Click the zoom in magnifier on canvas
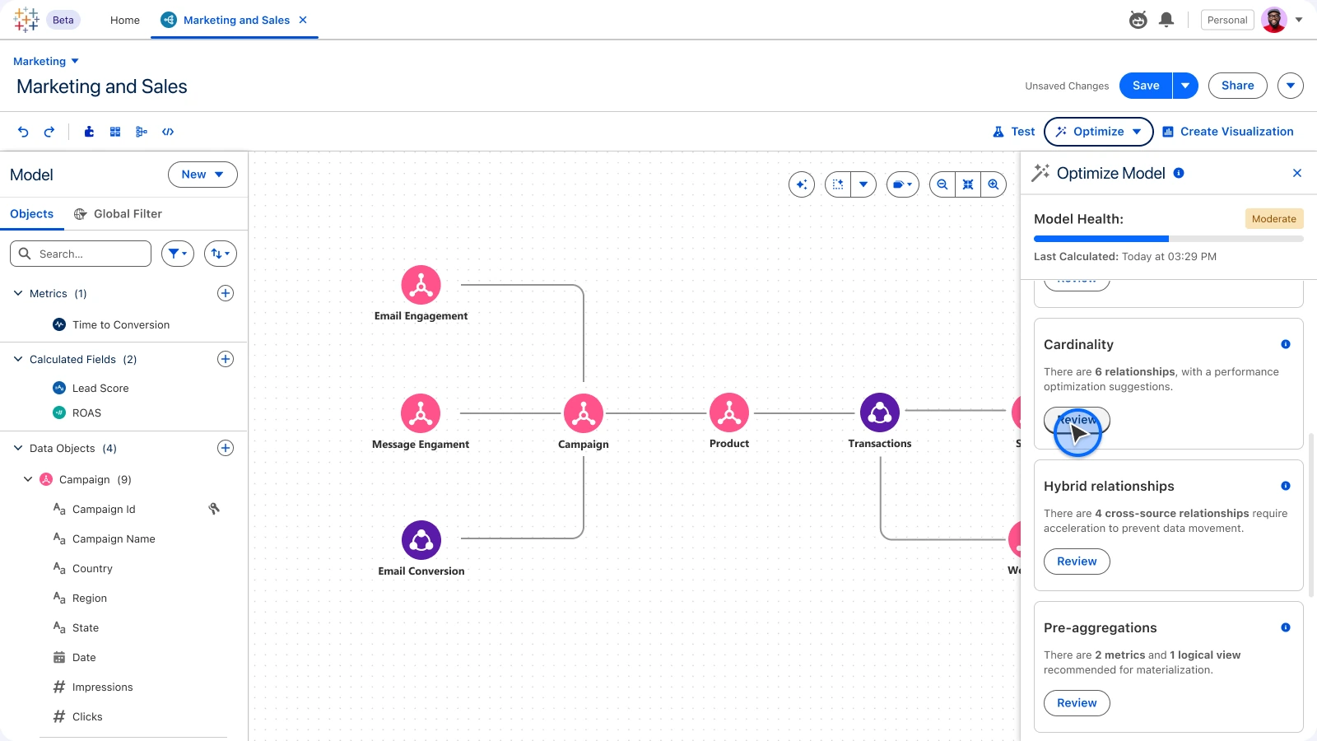This screenshot has width=1317, height=741. (x=994, y=184)
